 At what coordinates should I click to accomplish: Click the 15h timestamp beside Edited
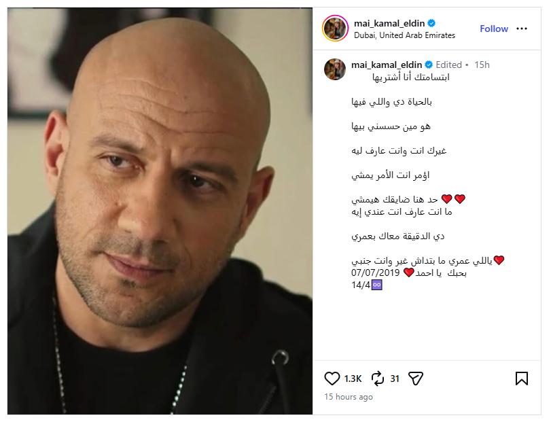pyautogui.click(x=482, y=65)
